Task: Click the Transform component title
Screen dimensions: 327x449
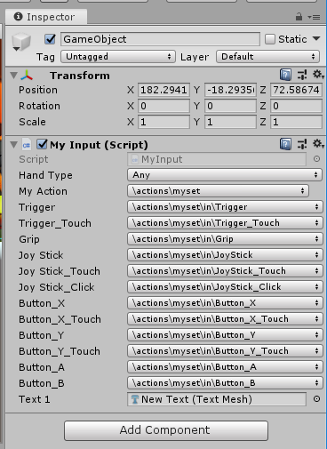Action: coord(80,76)
